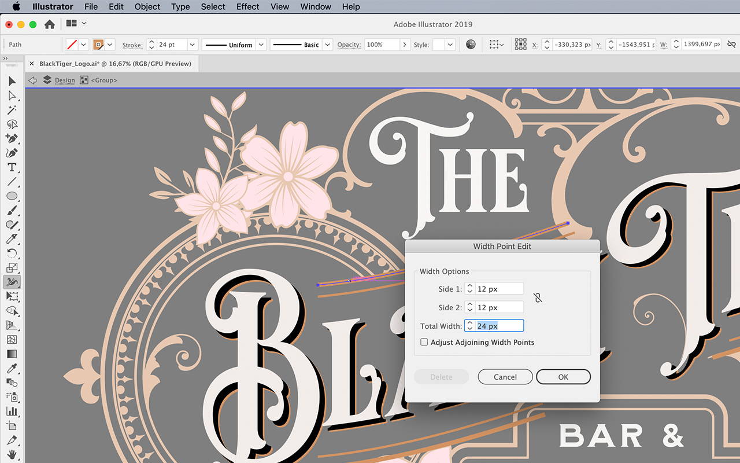Click the <Group> breadcrumb
740x463 pixels.
coord(104,80)
